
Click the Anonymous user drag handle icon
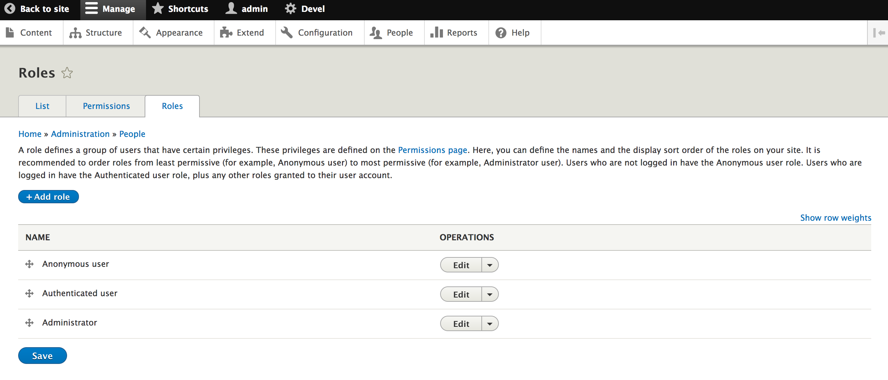pyautogui.click(x=29, y=264)
